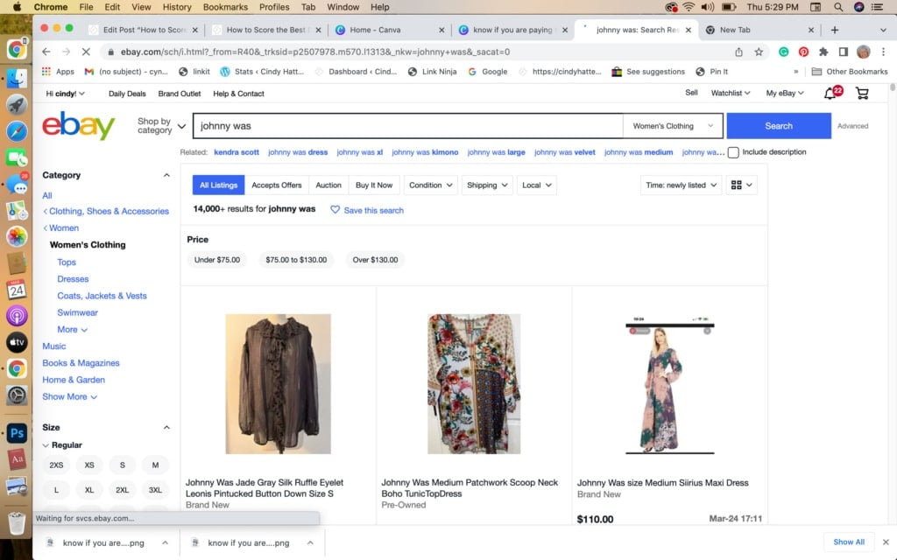Select size M under Regular sizes

point(155,465)
